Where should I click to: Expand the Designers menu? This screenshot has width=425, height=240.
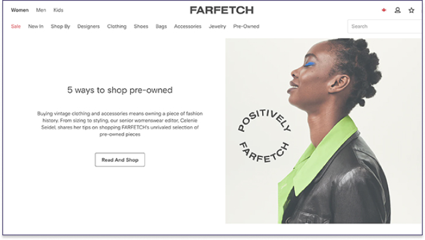(x=89, y=26)
